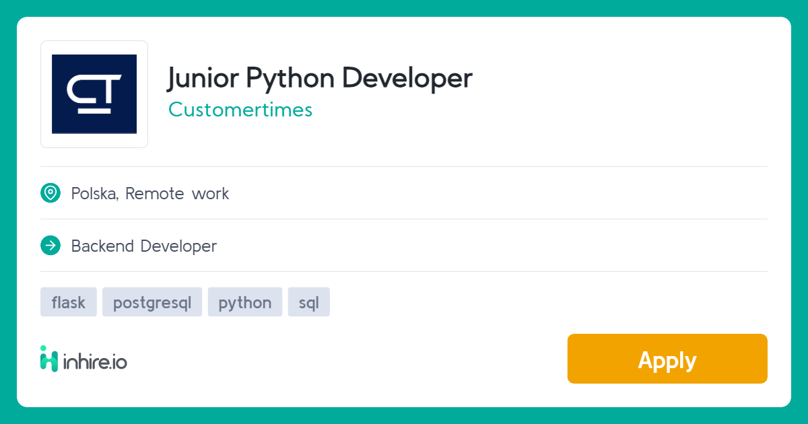Select the Polska location text

point(96,194)
